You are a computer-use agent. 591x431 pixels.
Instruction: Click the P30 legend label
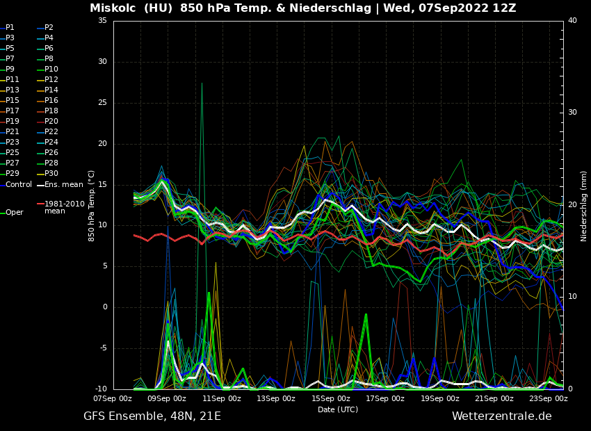[51, 174]
